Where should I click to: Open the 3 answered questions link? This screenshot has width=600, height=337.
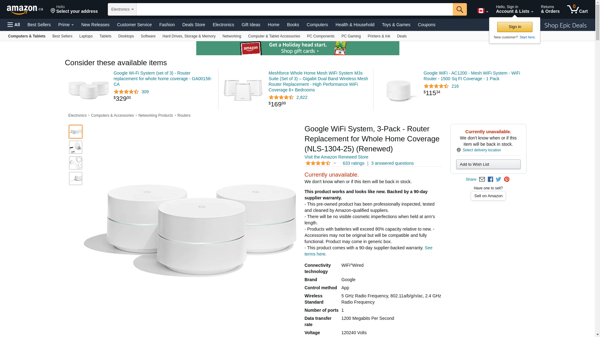392,163
